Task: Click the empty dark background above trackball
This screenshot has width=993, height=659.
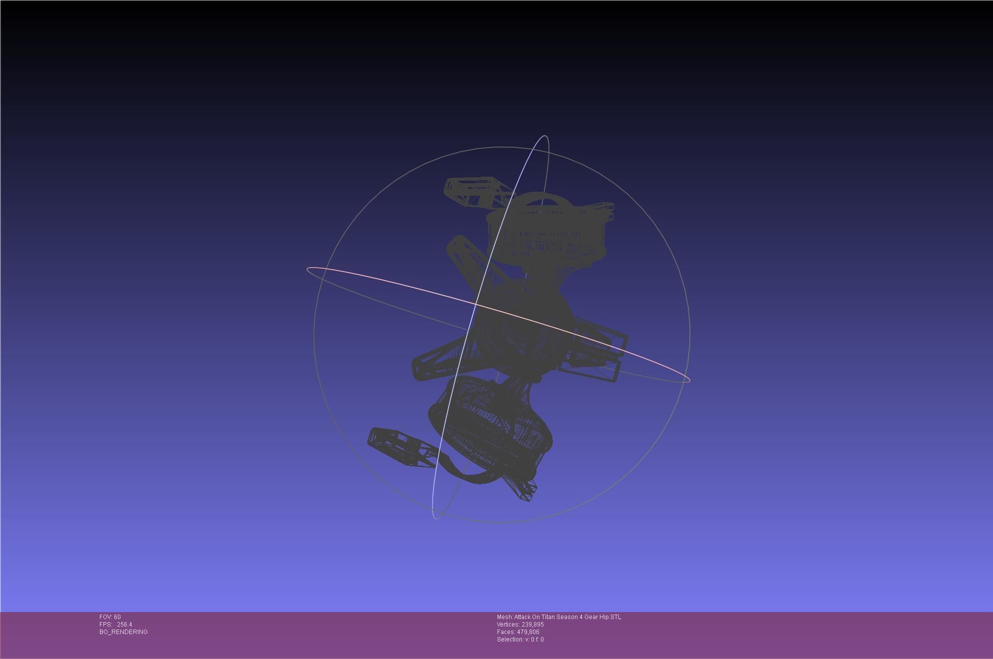Action: click(x=499, y=65)
